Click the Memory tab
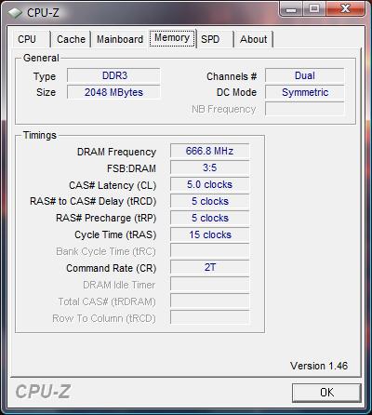This screenshot has width=372, height=415. [x=172, y=38]
